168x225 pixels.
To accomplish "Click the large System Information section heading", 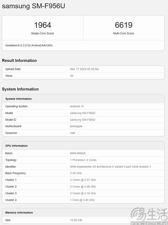I will (x=20, y=89).
